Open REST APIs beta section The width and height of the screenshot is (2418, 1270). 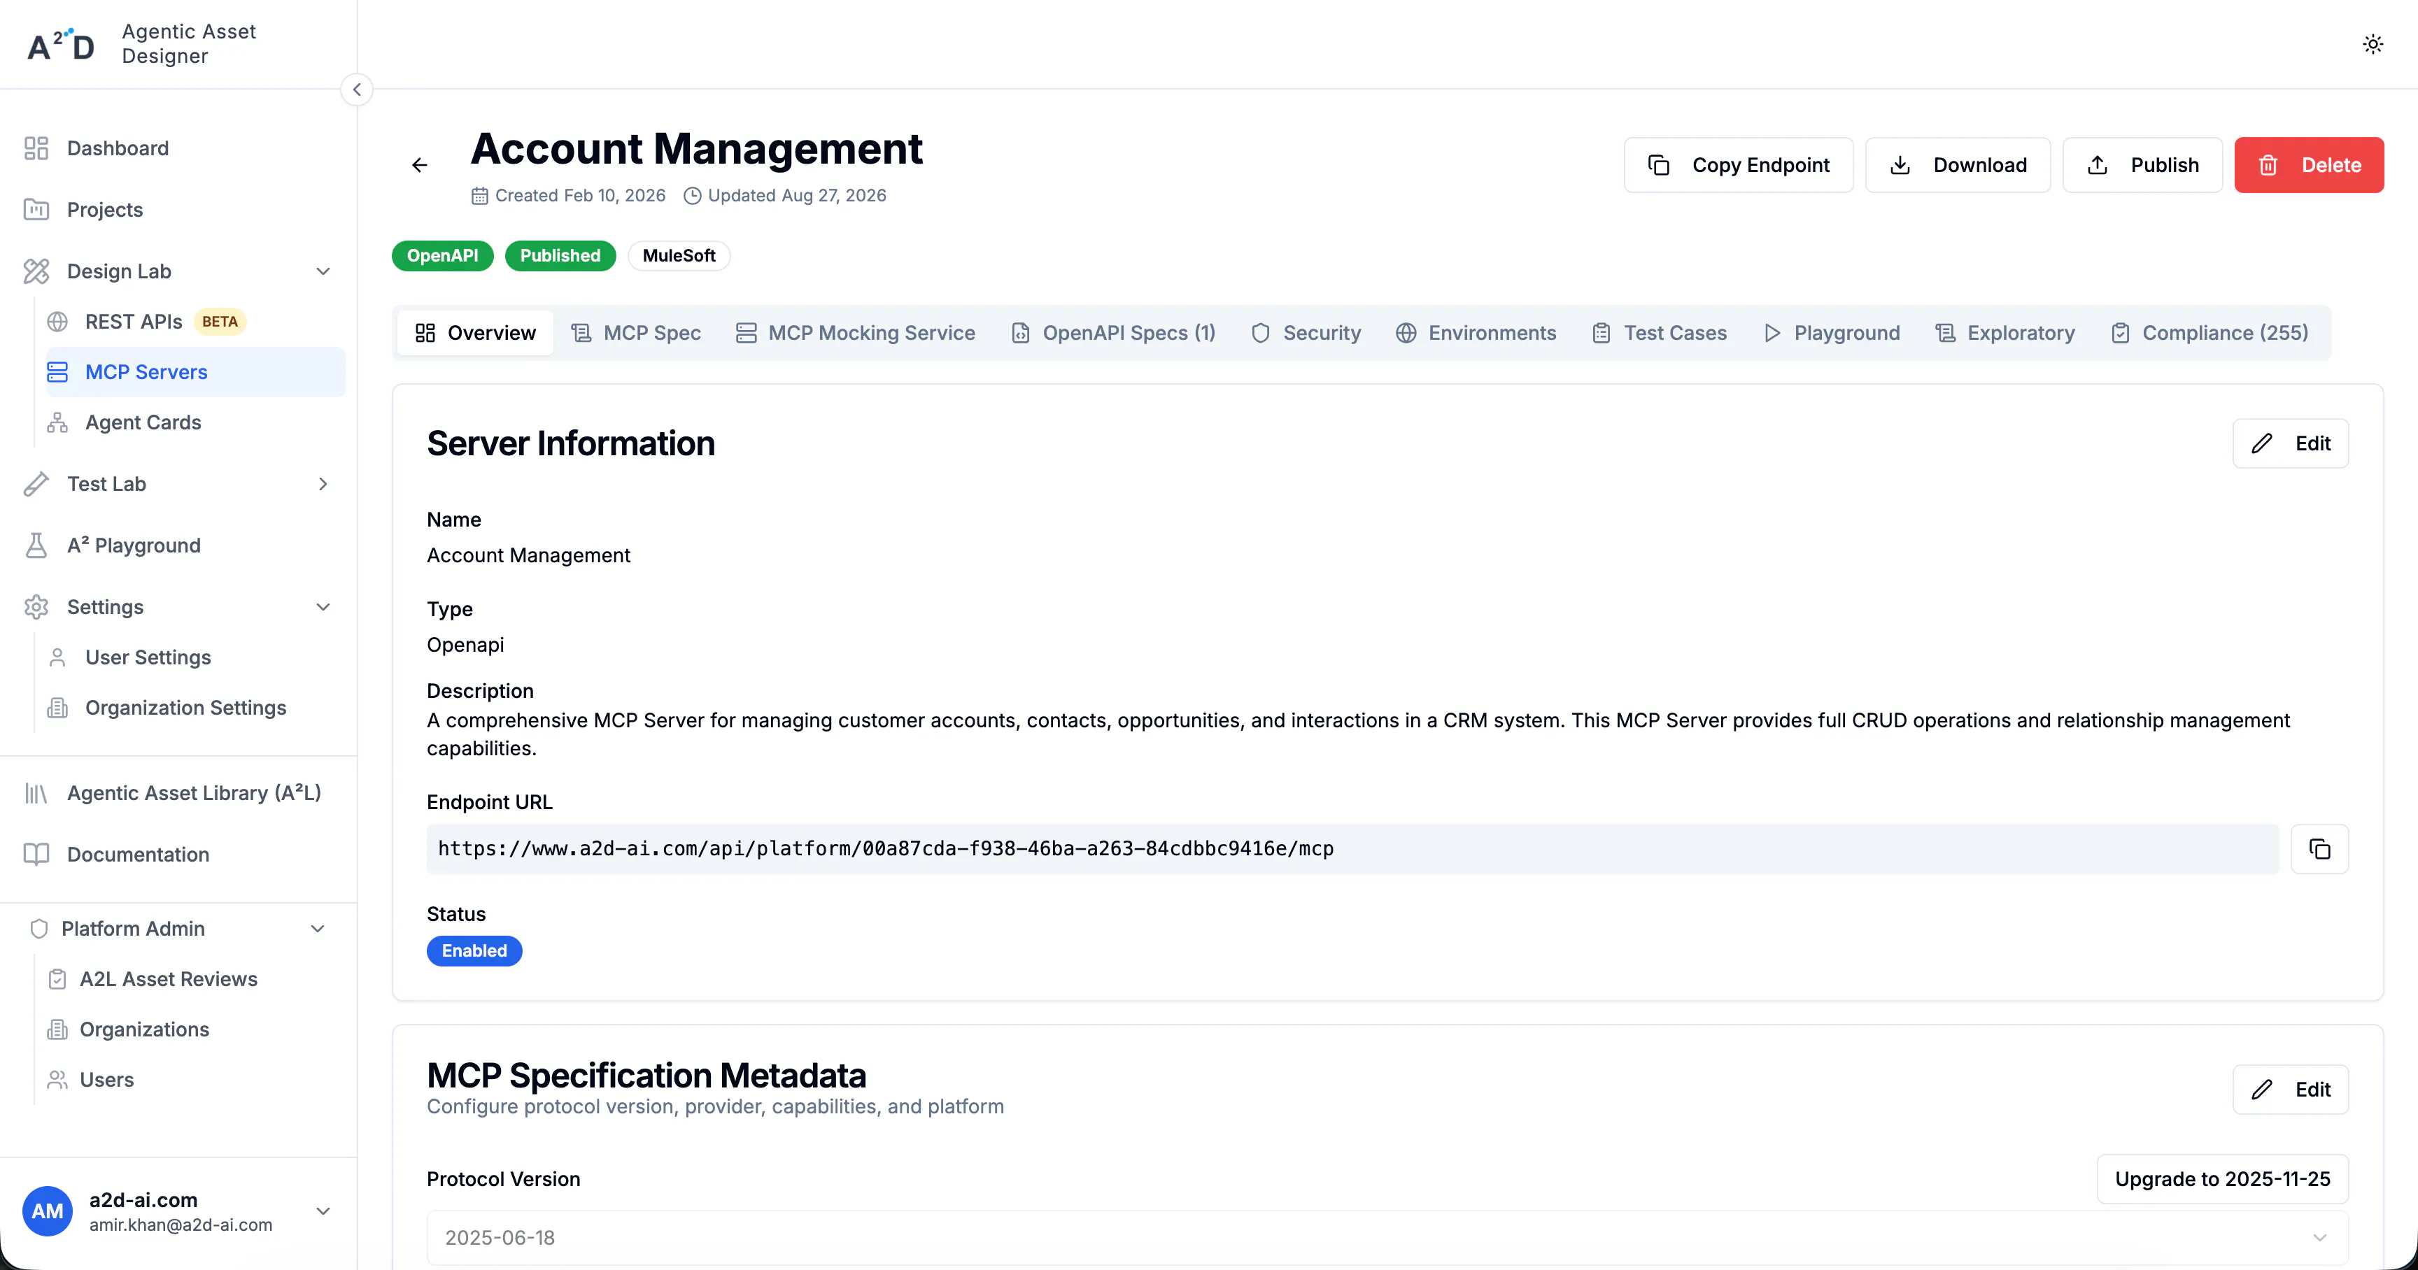click(195, 322)
